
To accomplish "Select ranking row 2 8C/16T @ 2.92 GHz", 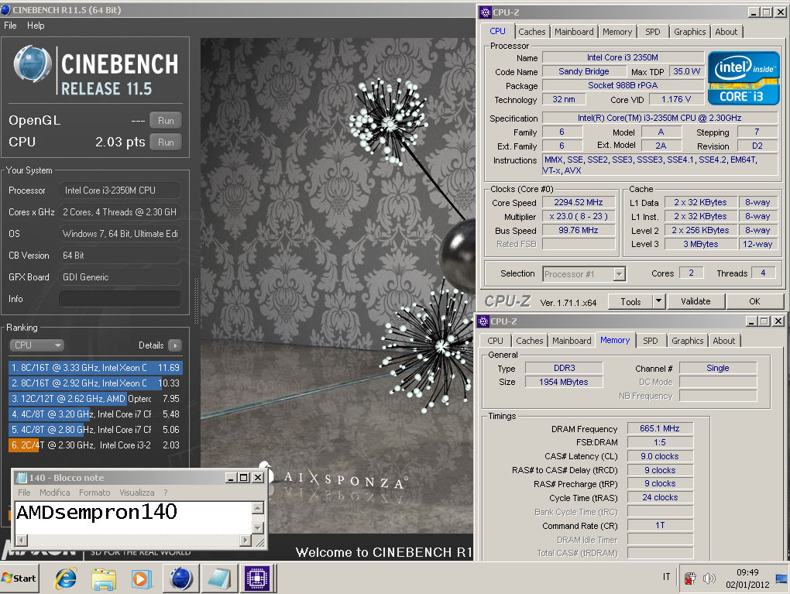I will coord(95,383).
